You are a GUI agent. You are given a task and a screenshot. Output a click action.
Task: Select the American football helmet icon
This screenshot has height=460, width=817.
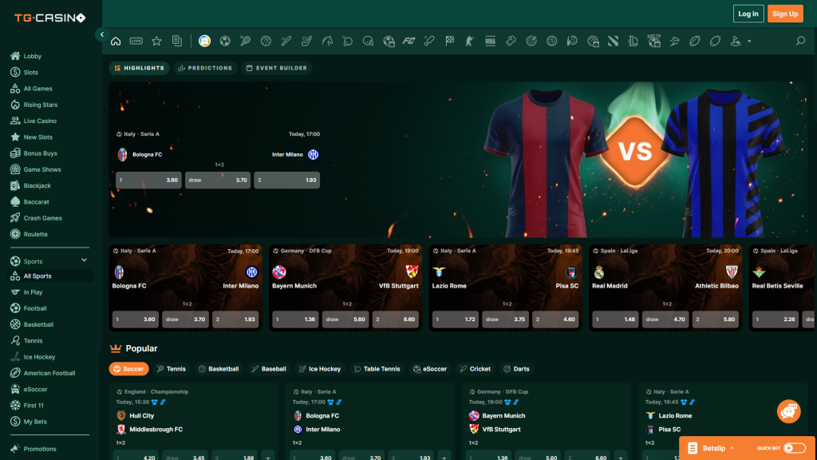pos(368,42)
